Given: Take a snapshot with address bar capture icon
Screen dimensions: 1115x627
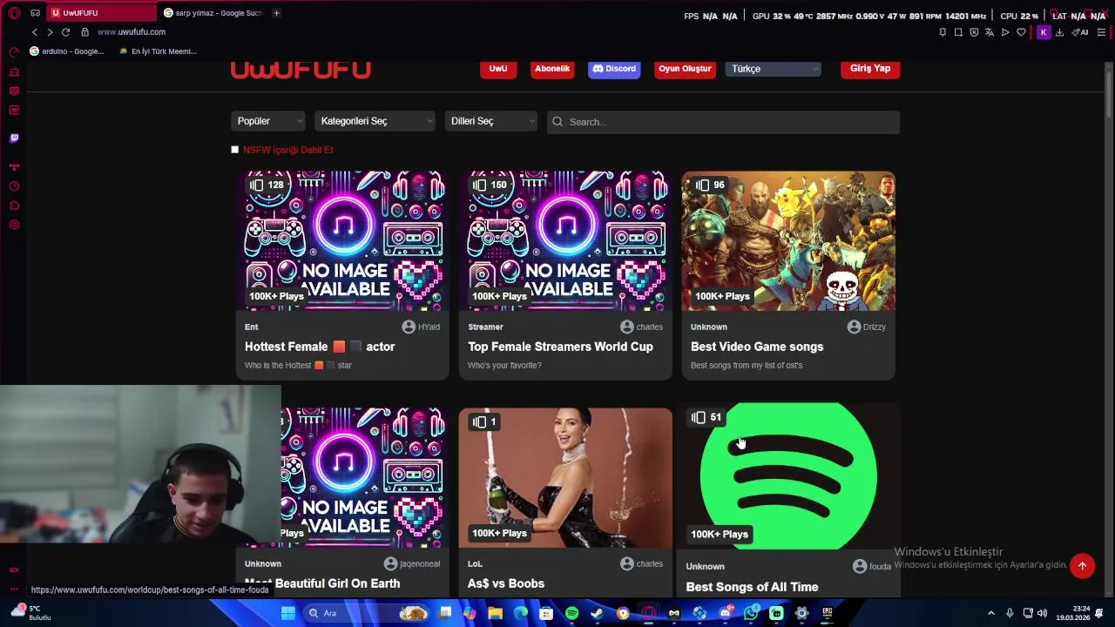Looking at the screenshot, I should [958, 32].
